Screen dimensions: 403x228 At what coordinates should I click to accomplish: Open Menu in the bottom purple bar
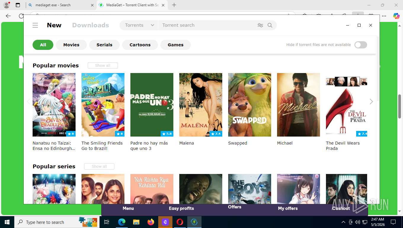point(128,208)
